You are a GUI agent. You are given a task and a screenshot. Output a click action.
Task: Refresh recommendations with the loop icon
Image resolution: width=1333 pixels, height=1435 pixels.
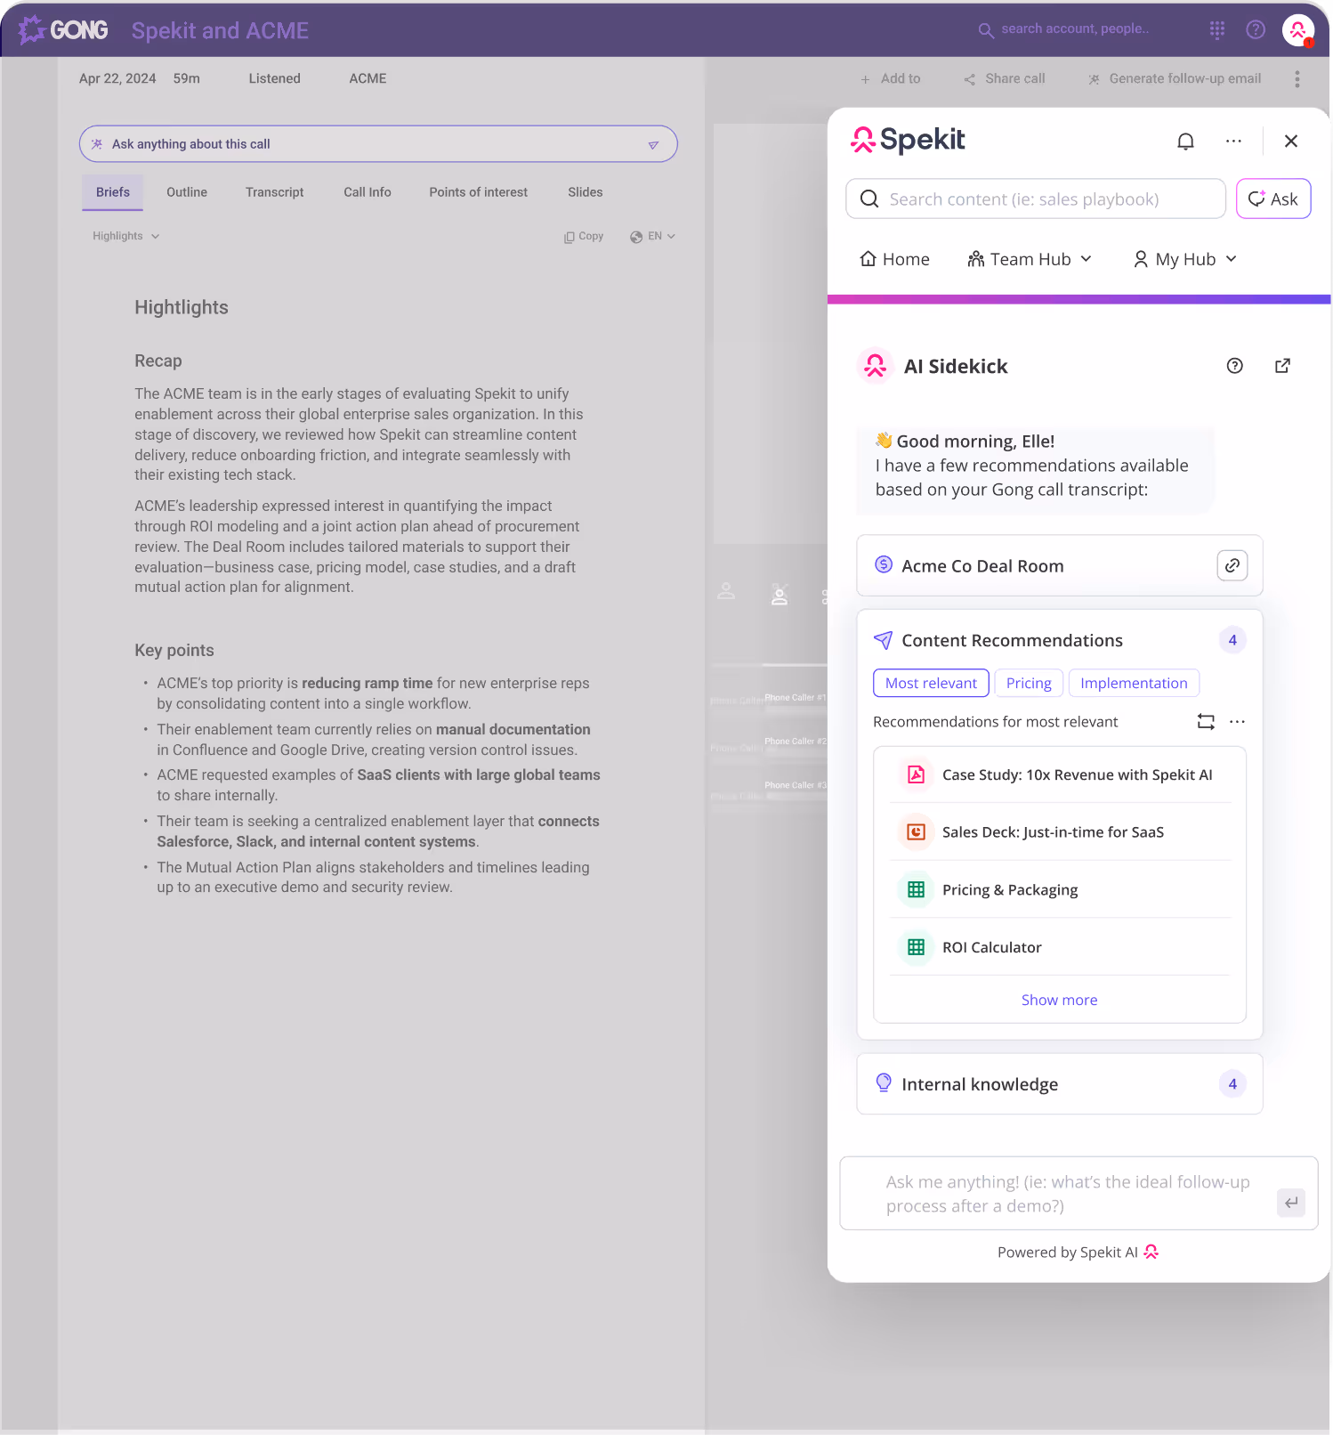click(x=1206, y=722)
